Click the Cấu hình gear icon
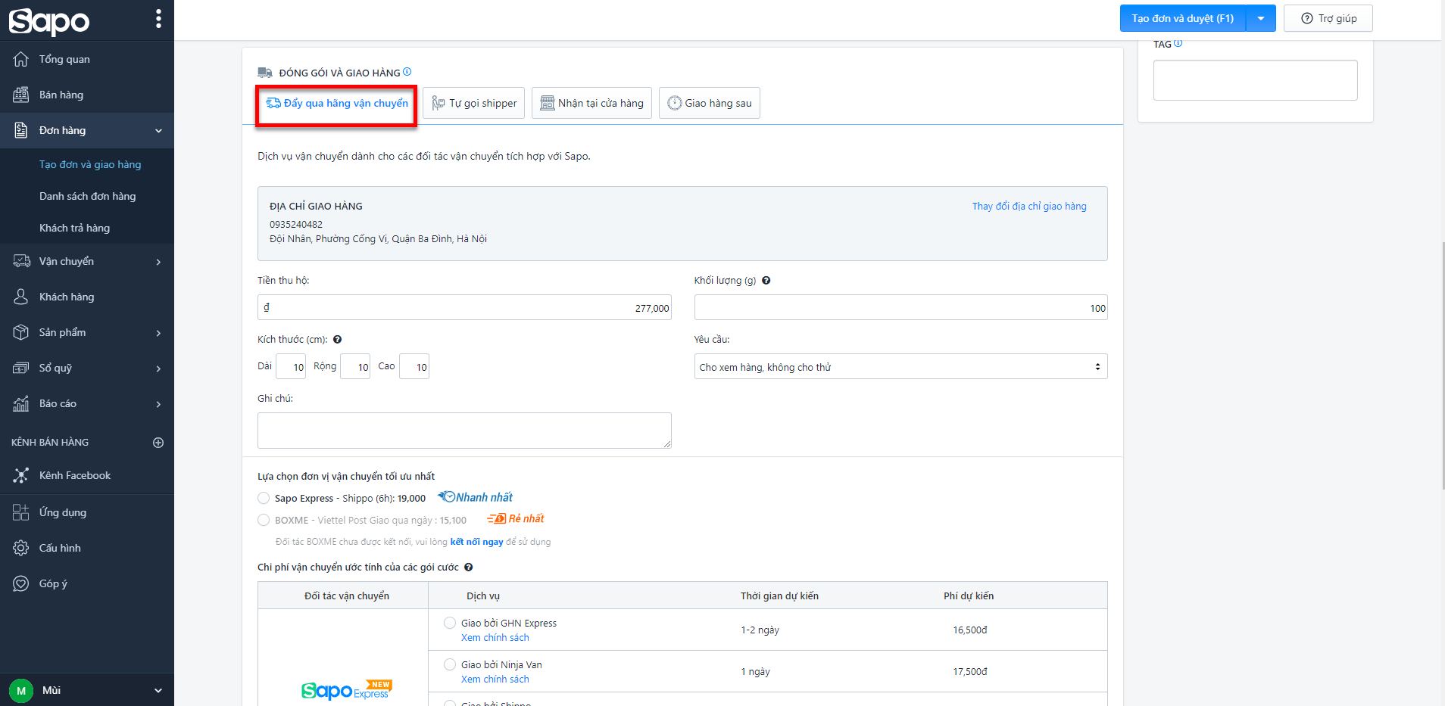The height and width of the screenshot is (706, 1445). coord(21,548)
